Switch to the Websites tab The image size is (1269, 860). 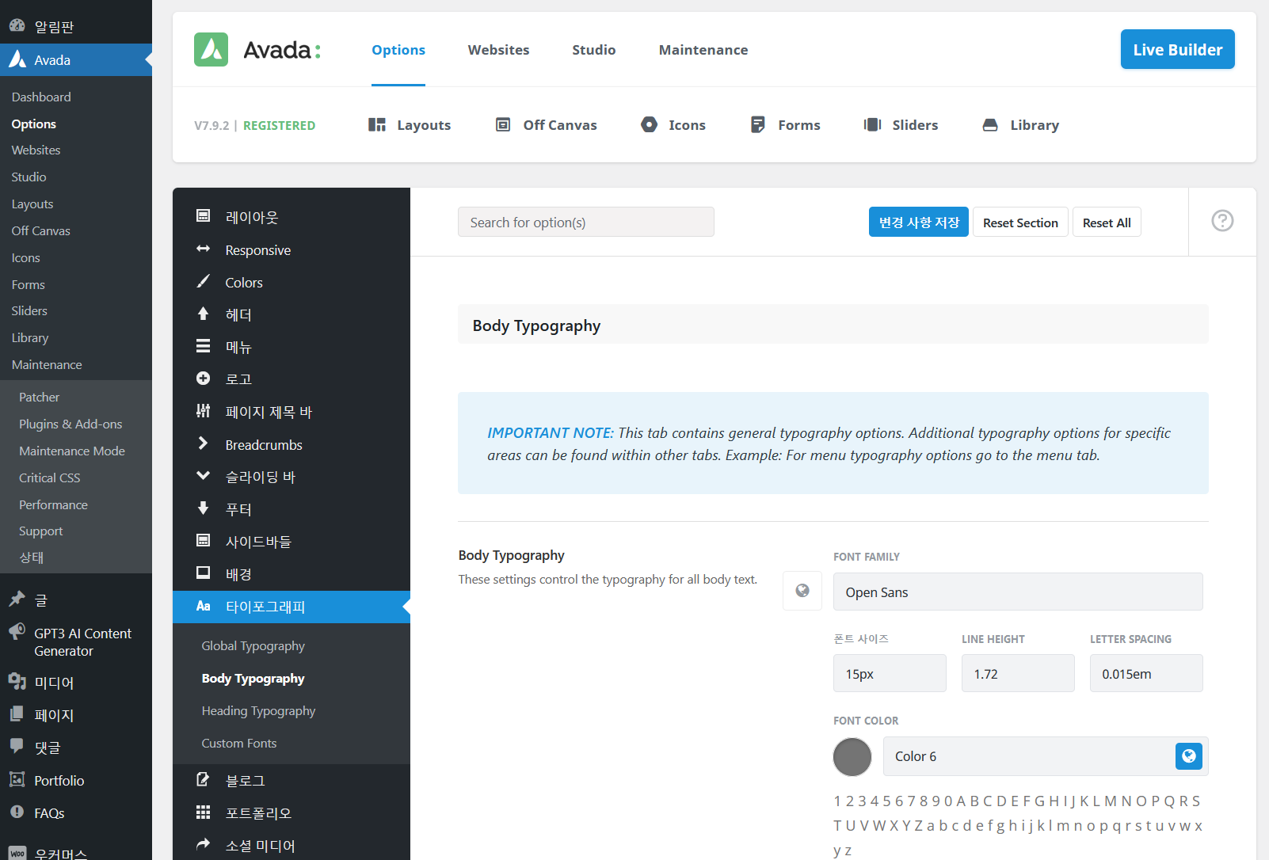pyautogui.click(x=498, y=50)
